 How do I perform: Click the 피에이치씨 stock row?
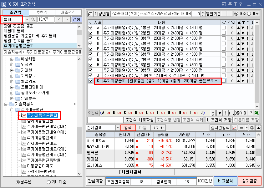tap(171, 140)
